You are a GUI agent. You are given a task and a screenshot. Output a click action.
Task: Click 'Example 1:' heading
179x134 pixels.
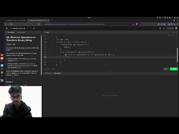click(x=10, y=82)
